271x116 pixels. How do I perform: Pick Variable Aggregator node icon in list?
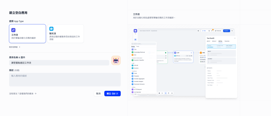click(x=133, y=79)
